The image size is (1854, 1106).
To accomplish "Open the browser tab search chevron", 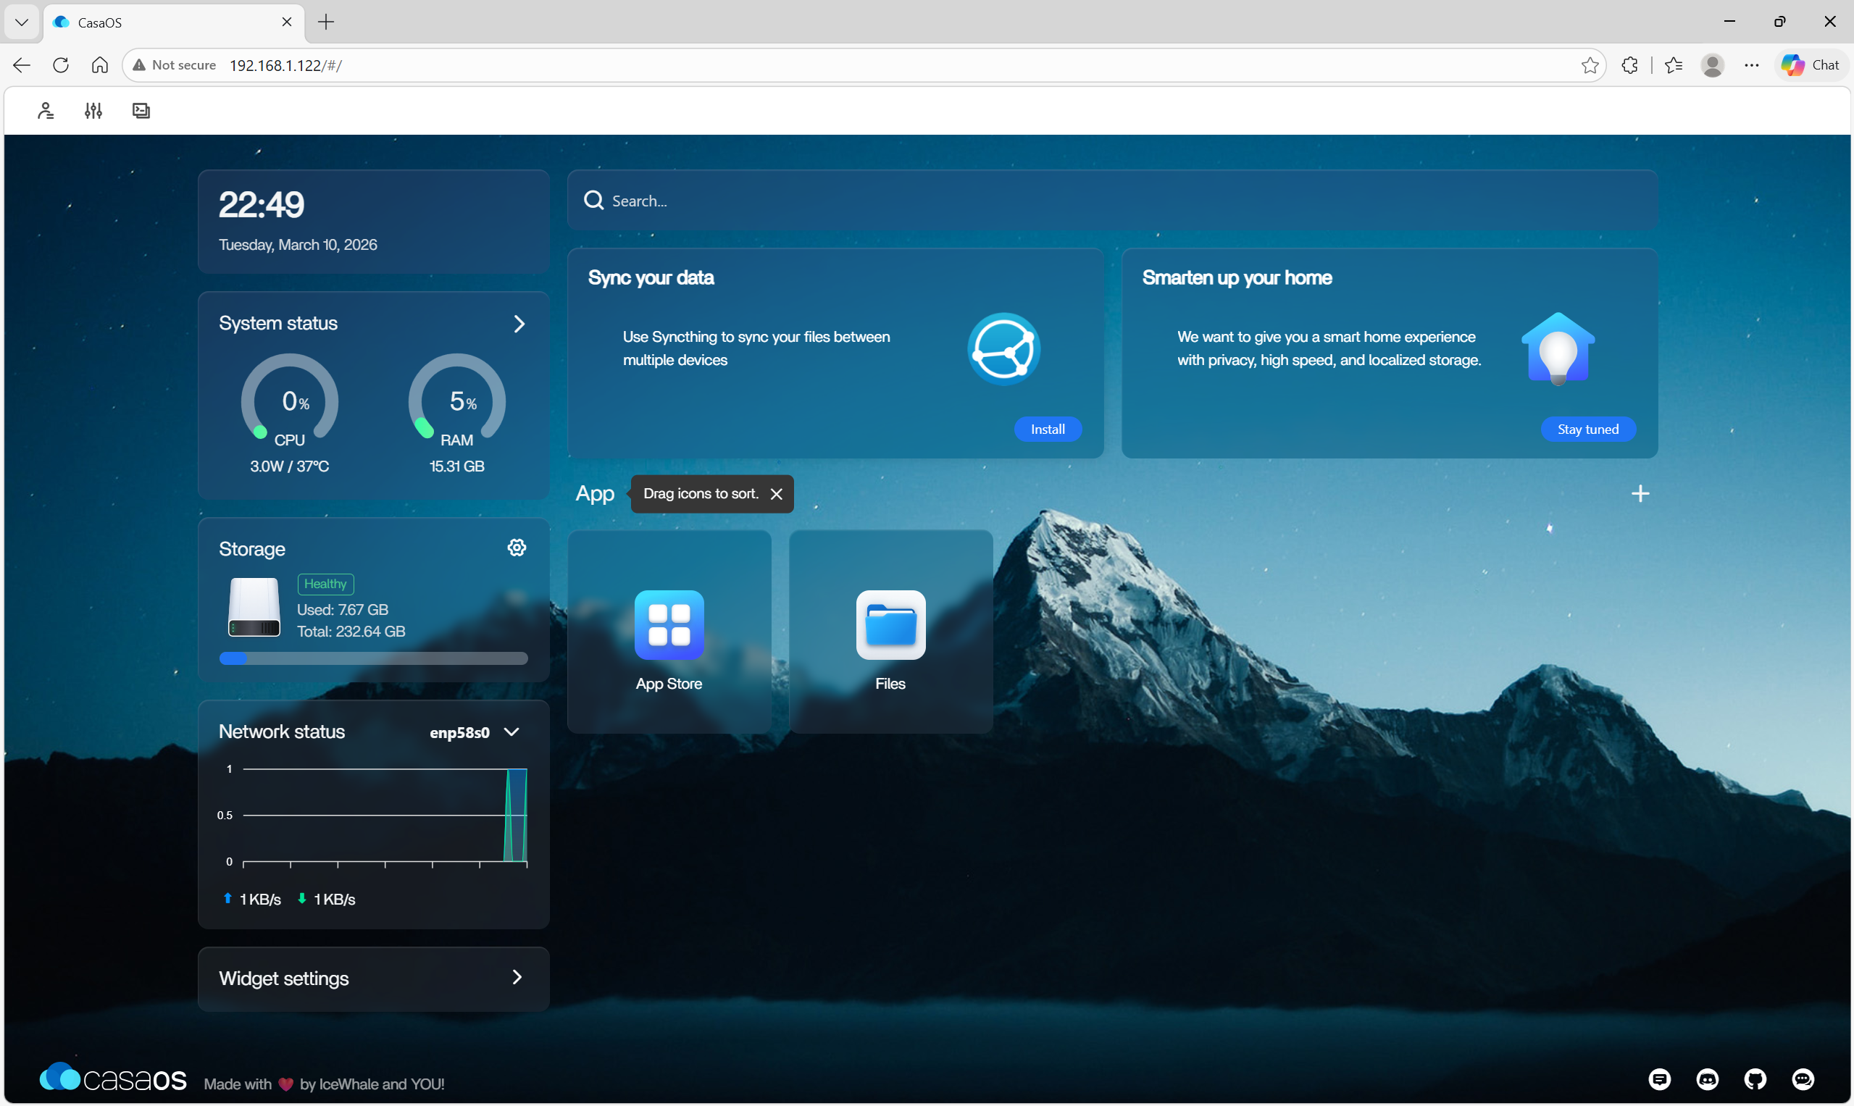I will pos(21,22).
